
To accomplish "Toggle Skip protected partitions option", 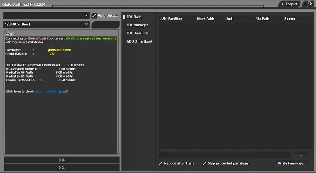I will [x=204, y=164].
